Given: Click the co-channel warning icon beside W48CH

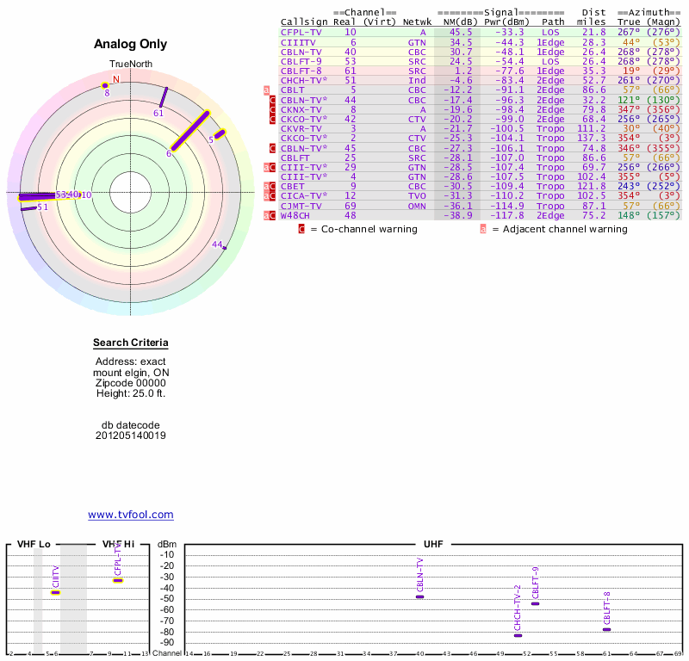Looking at the screenshot, I should point(273,215).
